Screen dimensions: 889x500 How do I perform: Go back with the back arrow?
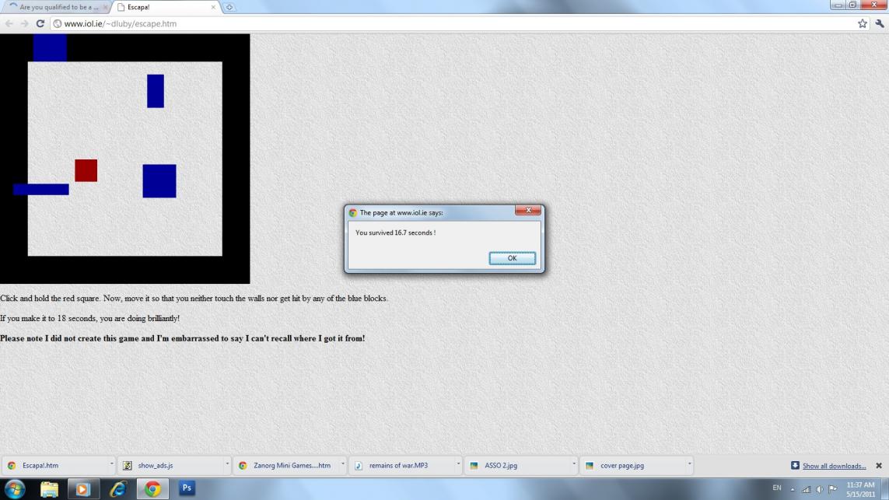pyautogui.click(x=9, y=23)
